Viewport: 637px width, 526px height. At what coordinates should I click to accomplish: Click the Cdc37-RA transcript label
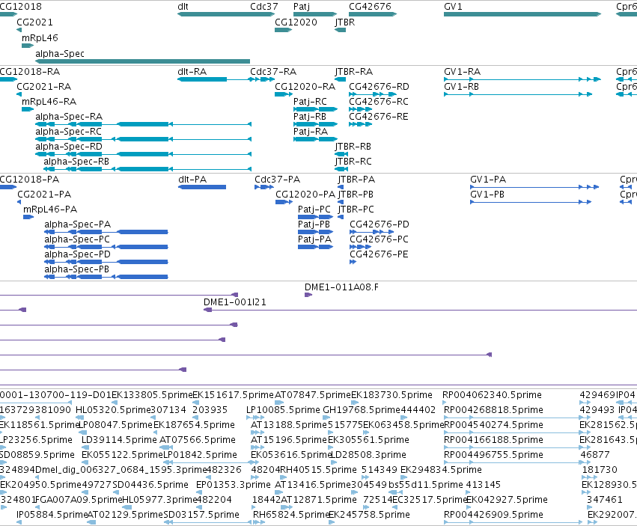tap(273, 72)
